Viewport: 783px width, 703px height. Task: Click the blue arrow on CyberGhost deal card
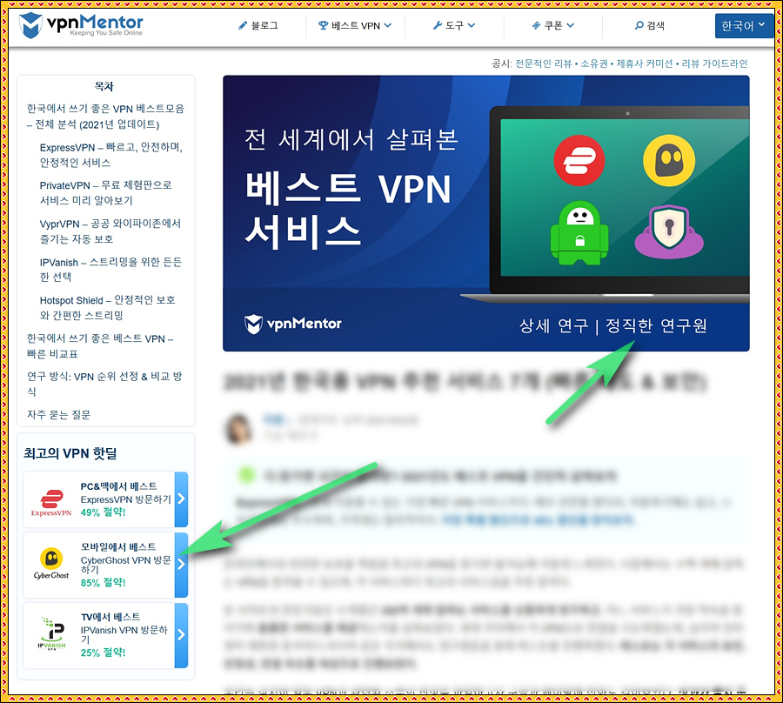(181, 564)
